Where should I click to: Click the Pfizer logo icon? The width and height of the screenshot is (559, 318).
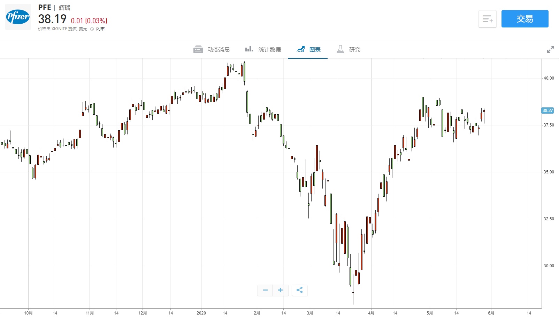[x=18, y=17]
